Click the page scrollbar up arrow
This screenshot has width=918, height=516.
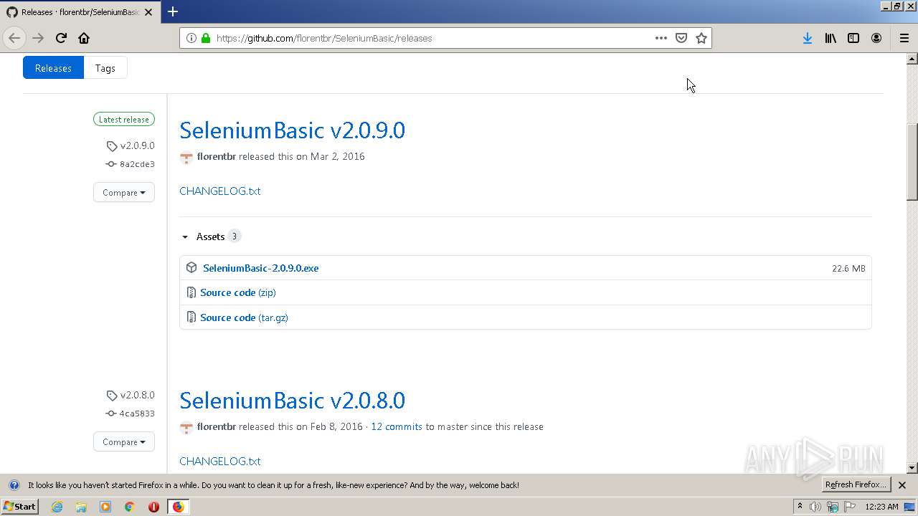coord(912,59)
